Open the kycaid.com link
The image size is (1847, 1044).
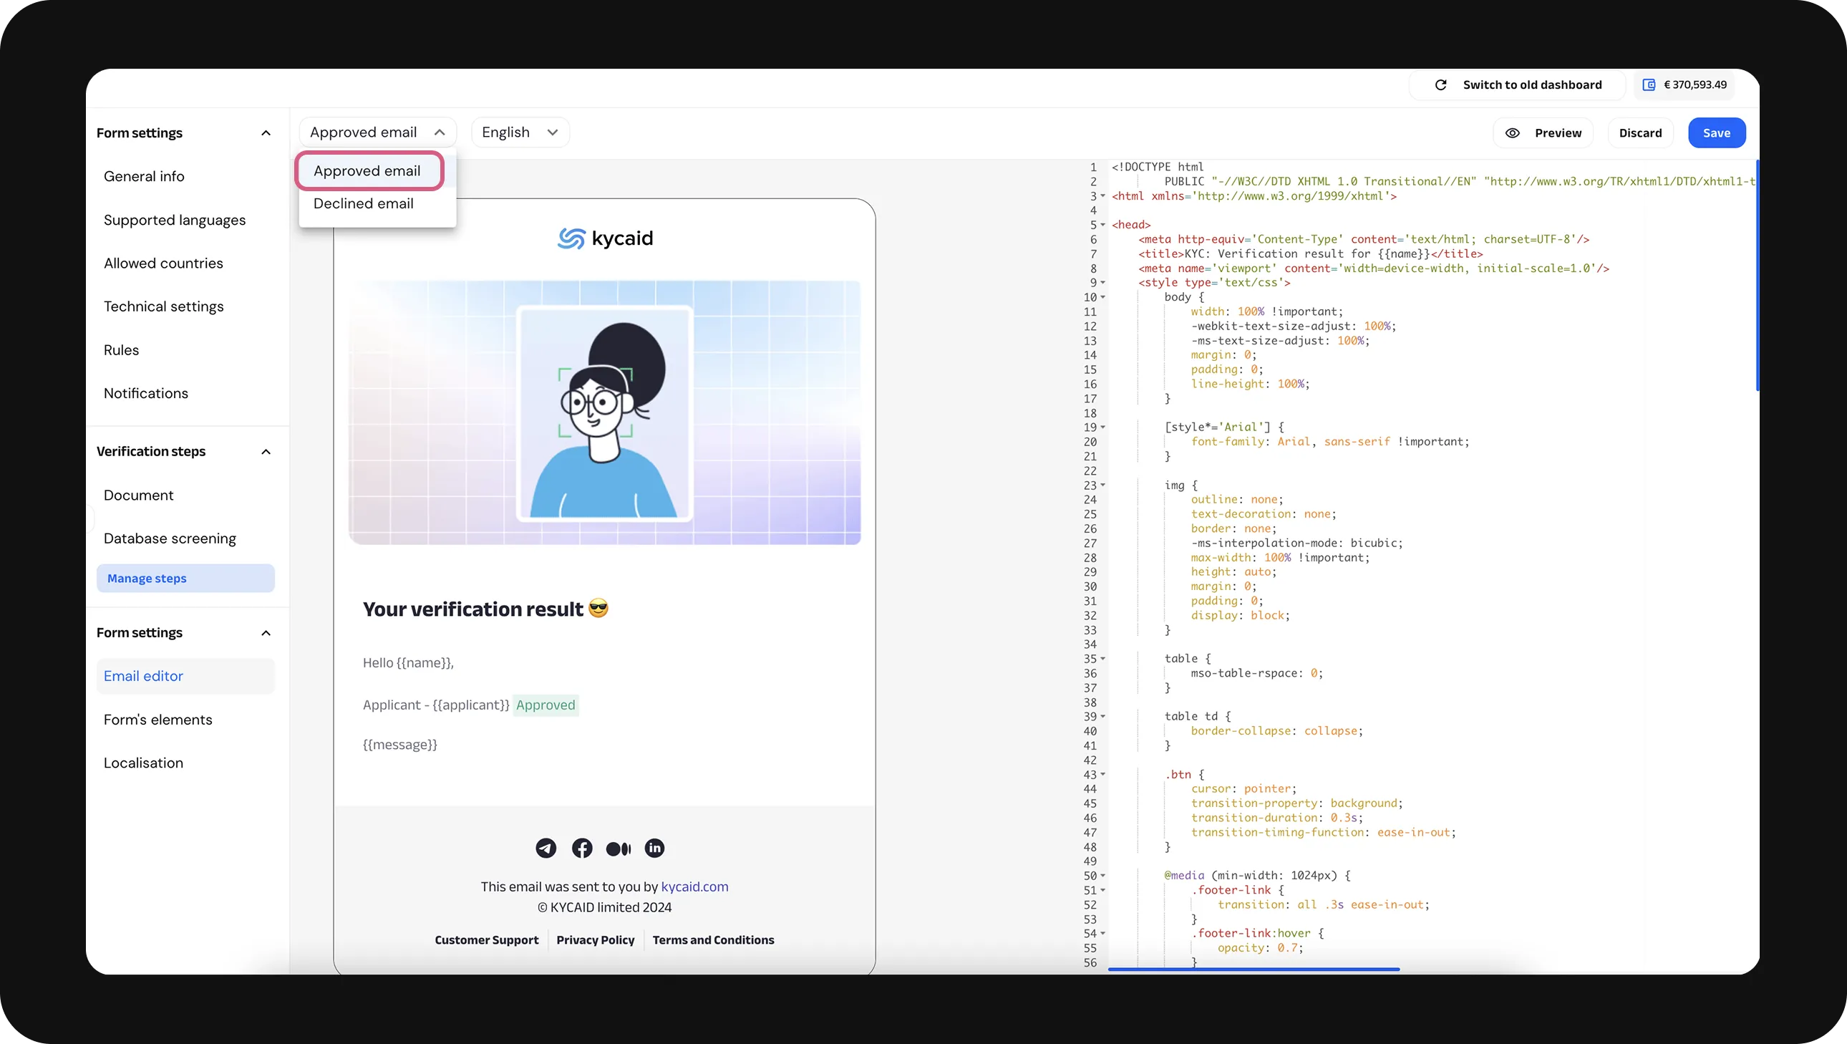(694, 887)
